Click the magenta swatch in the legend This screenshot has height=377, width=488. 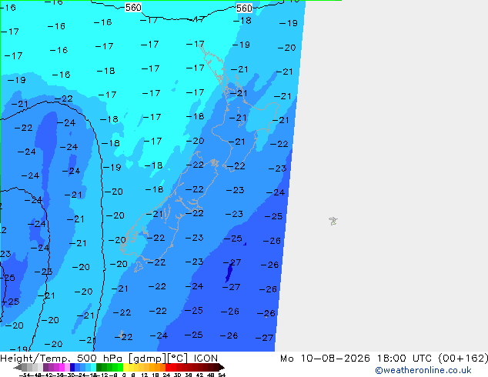(x=62, y=367)
